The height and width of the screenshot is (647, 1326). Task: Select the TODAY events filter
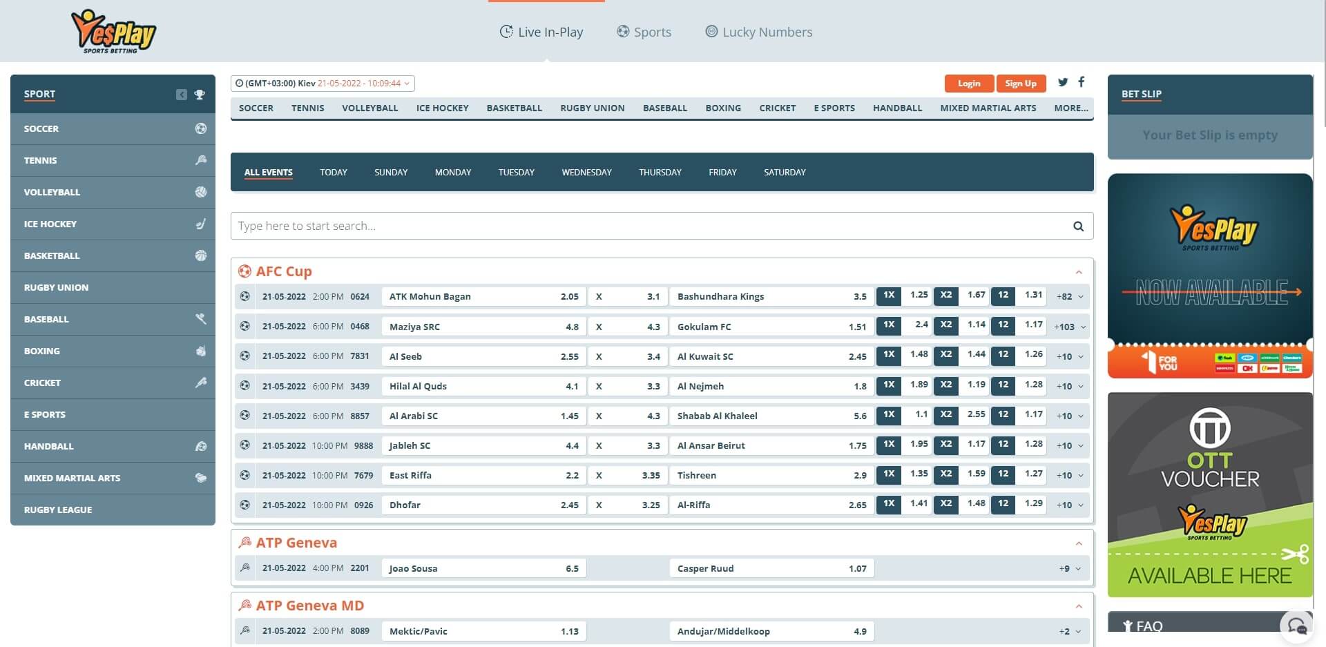[x=334, y=173]
